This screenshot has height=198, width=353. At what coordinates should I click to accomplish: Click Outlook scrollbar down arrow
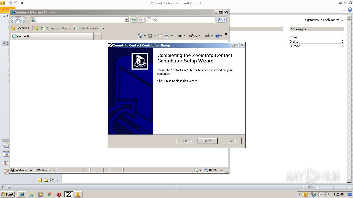coord(349,180)
